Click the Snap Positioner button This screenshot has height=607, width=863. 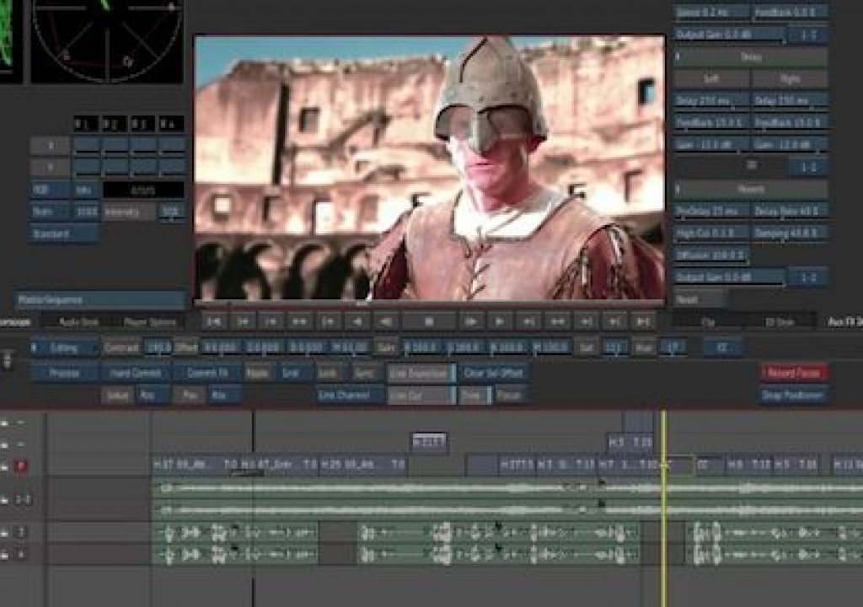794,395
